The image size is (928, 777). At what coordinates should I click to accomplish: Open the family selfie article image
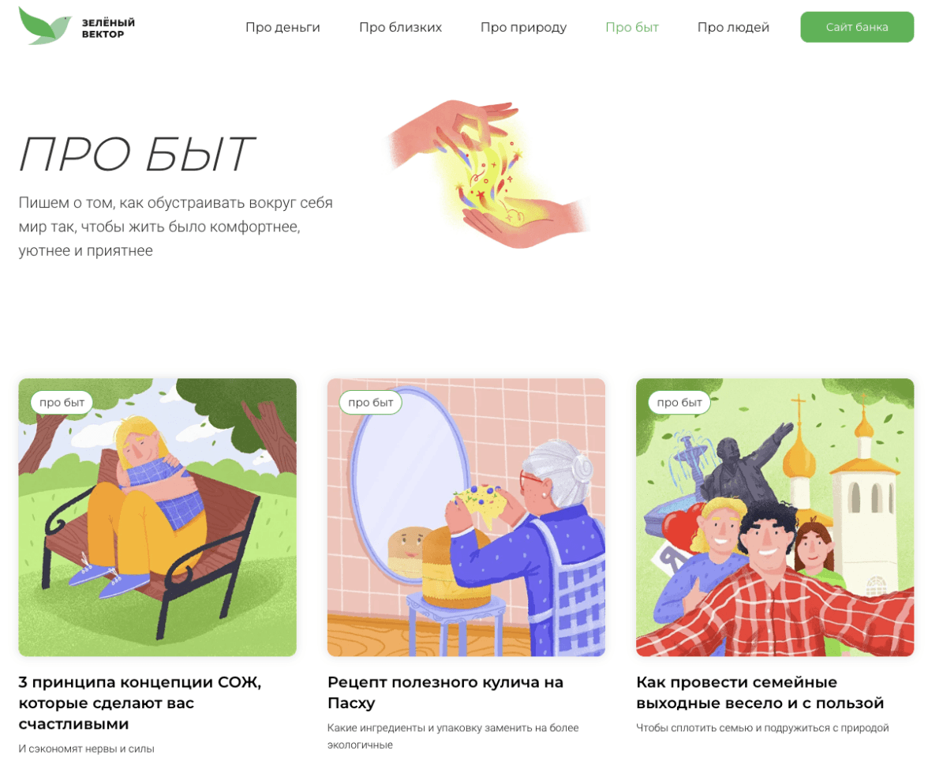[775, 517]
